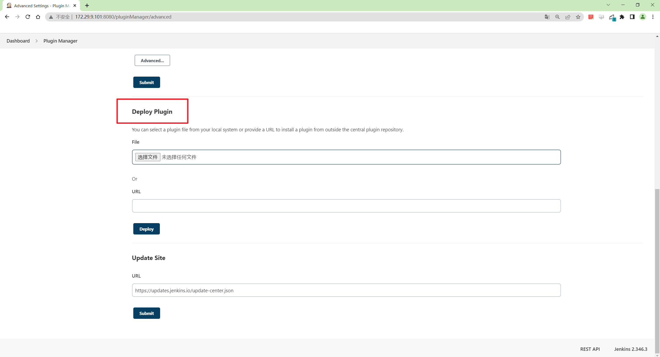Click the Update Site heading text
Viewport: 660px width, 357px height.
[x=148, y=258]
